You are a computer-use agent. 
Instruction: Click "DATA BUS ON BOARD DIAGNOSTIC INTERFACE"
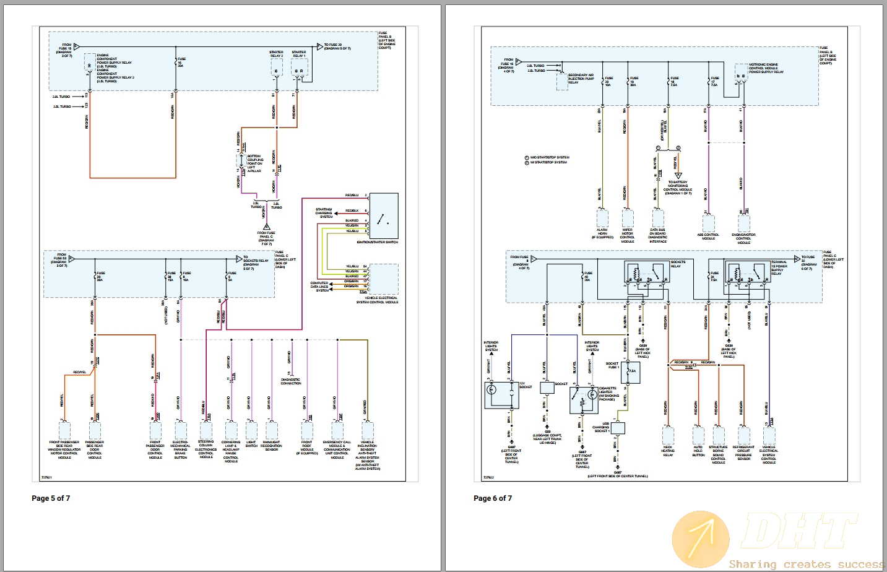[x=657, y=235]
